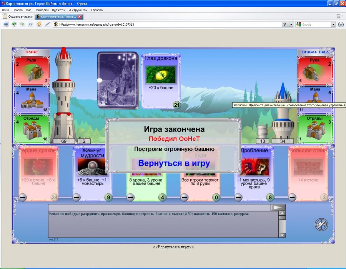Click cost 9 on Жемчуг мудрости card
Viewport: 346px width, 269px height.
(108, 197)
